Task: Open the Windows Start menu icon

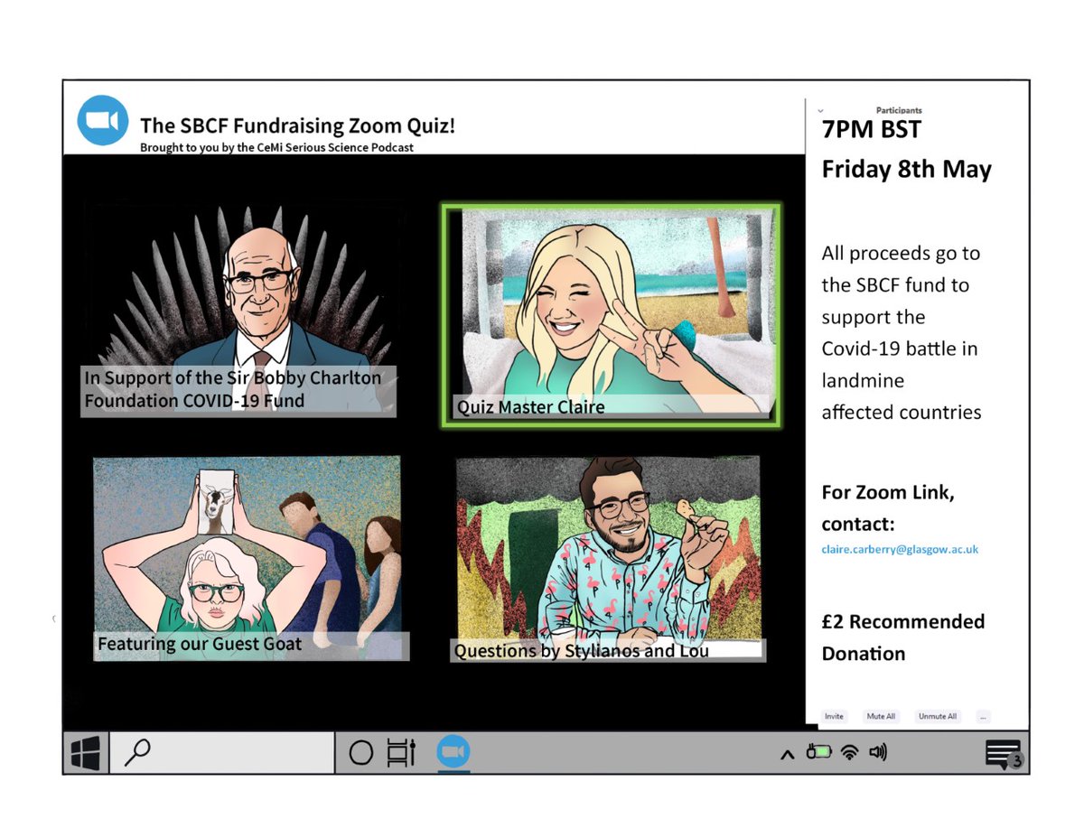Action: (x=85, y=752)
